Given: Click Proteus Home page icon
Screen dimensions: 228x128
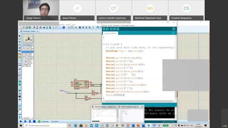Looking at the screenshot, I should coord(34,27).
